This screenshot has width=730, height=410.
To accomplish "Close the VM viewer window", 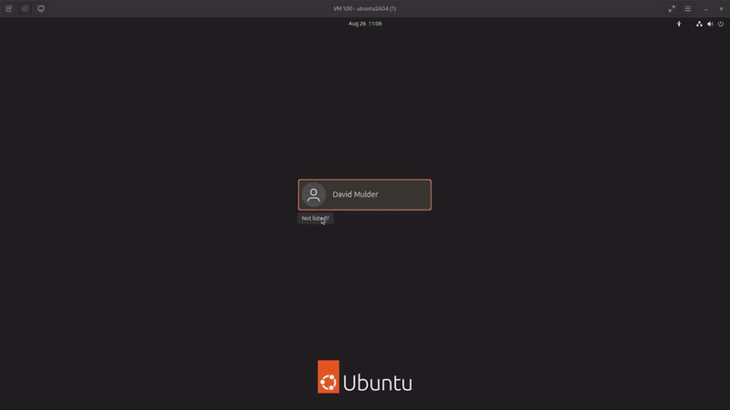I will pos(720,8).
